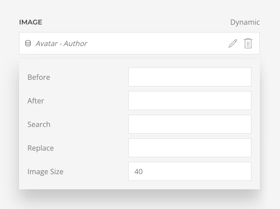Screen dimensions: 280x209
Task: Click the Before label
Action: 39,77
